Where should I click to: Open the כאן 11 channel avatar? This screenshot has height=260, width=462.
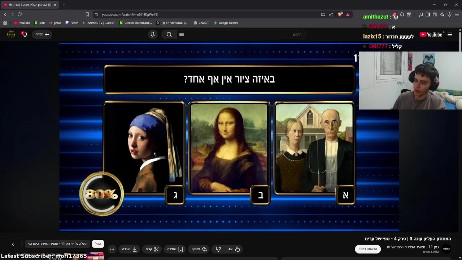446,249
